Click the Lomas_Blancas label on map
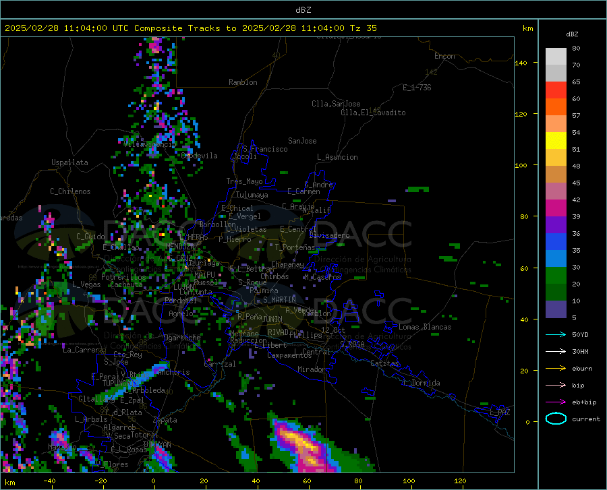The image size is (607, 490). click(425, 327)
